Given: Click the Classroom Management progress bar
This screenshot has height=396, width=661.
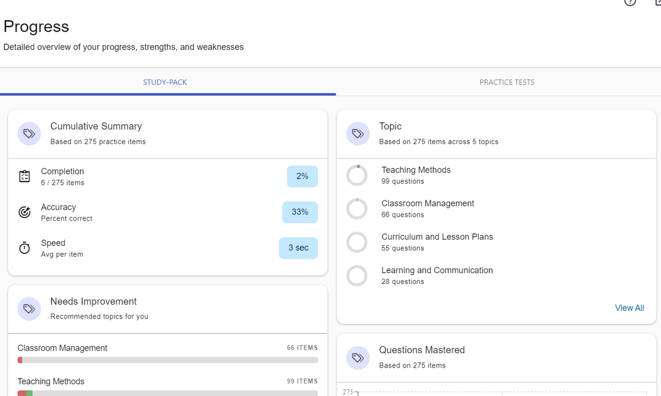Looking at the screenshot, I should [x=167, y=360].
